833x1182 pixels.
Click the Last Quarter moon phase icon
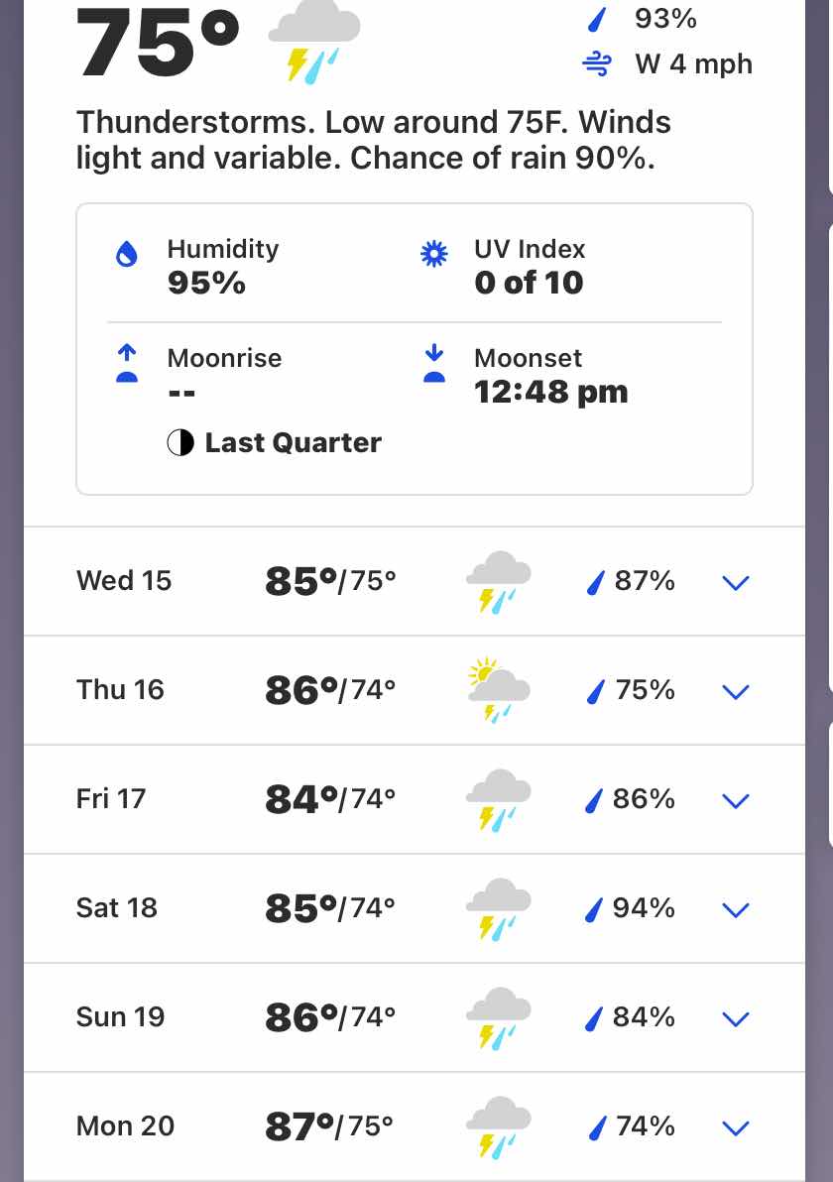pyautogui.click(x=180, y=442)
